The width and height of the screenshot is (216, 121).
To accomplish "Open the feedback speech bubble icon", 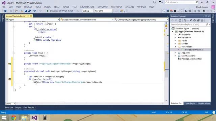I will [155, 2].
